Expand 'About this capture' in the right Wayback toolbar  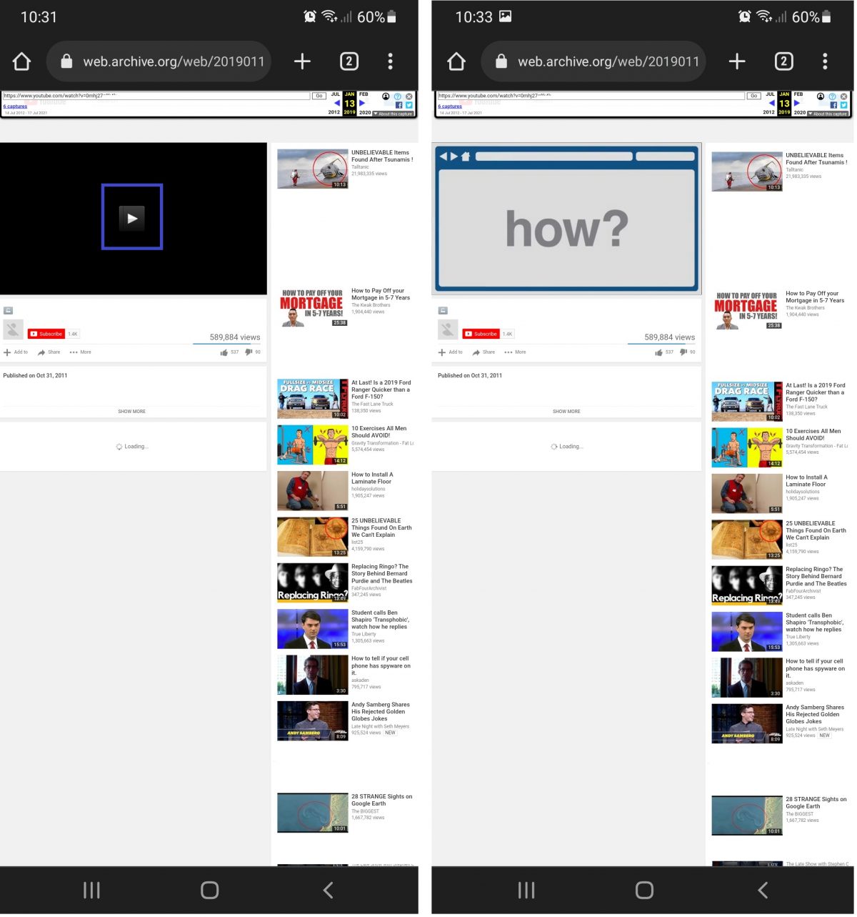828,114
